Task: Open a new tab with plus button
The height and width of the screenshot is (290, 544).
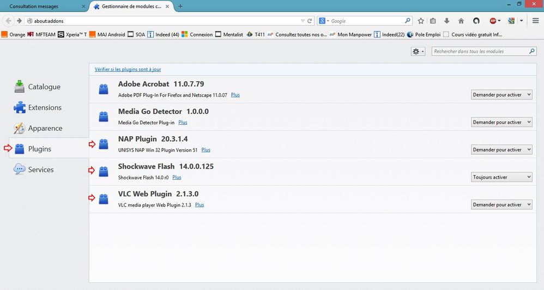Action: pos(180,6)
